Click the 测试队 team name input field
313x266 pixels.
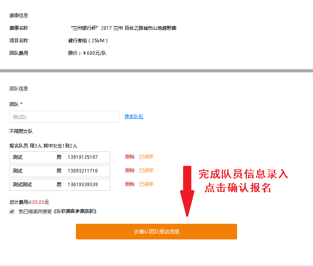pyautogui.click(x=64, y=117)
